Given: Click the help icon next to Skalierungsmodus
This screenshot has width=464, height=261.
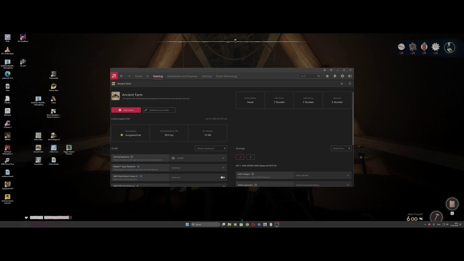Looking at the screenshot, I should coord(256,185).
